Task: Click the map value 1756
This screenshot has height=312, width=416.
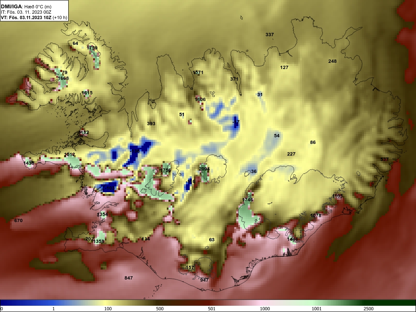Action: tap(166, 170)
